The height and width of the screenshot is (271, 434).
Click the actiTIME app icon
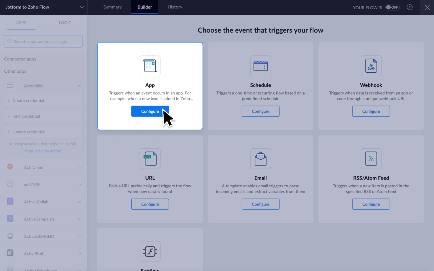[x=10, y=184]
